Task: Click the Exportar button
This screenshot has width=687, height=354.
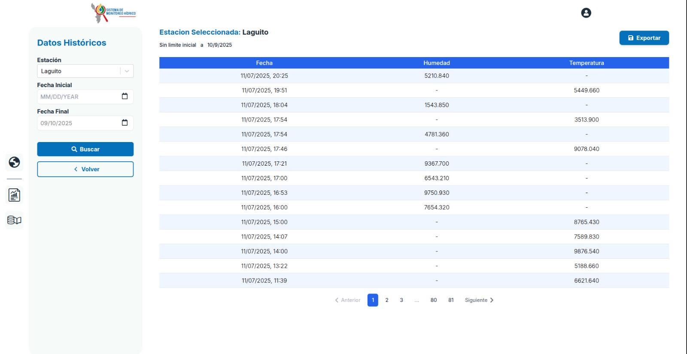Action: point(644,38)
